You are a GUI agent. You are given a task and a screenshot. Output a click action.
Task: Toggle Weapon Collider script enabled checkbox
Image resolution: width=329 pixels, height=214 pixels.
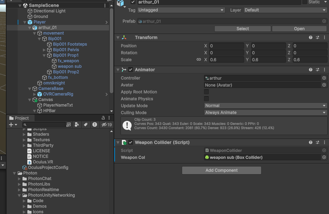tap(131, 142)
